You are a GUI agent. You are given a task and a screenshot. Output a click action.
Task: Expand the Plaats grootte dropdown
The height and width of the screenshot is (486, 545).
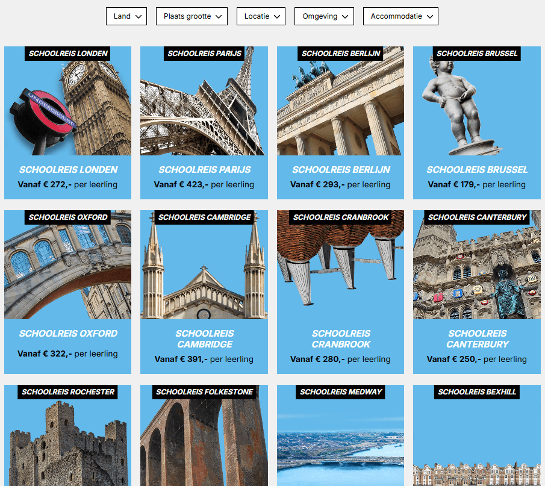click(x=192, y=16)
